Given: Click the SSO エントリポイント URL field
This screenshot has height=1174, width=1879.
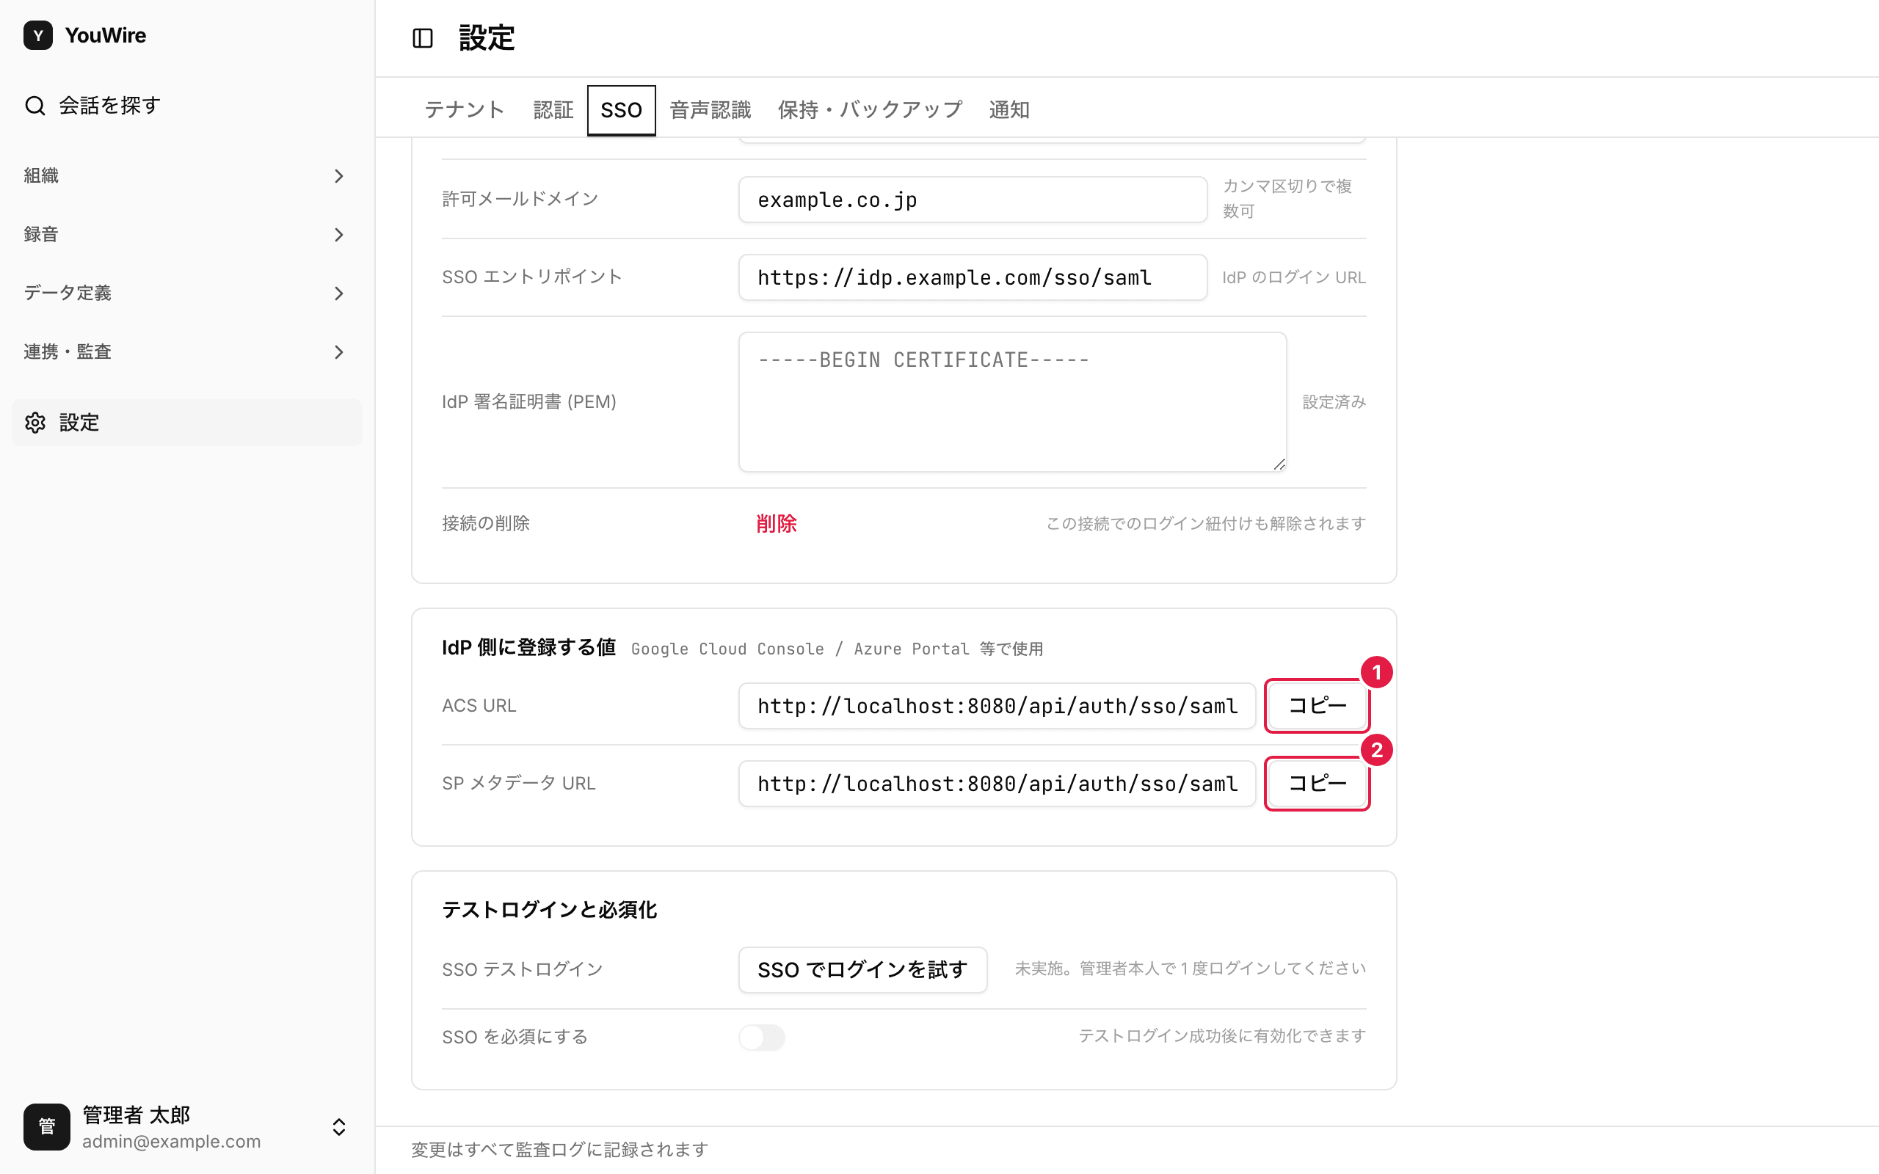Looking at the screenshot, I should pos(972,277).
